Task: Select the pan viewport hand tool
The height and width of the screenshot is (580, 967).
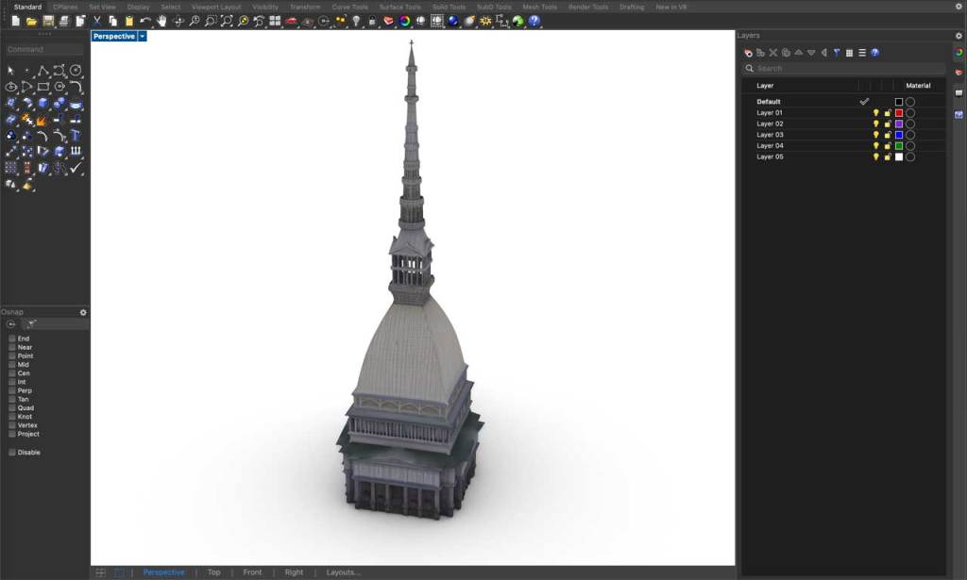Action: [162, 21]
